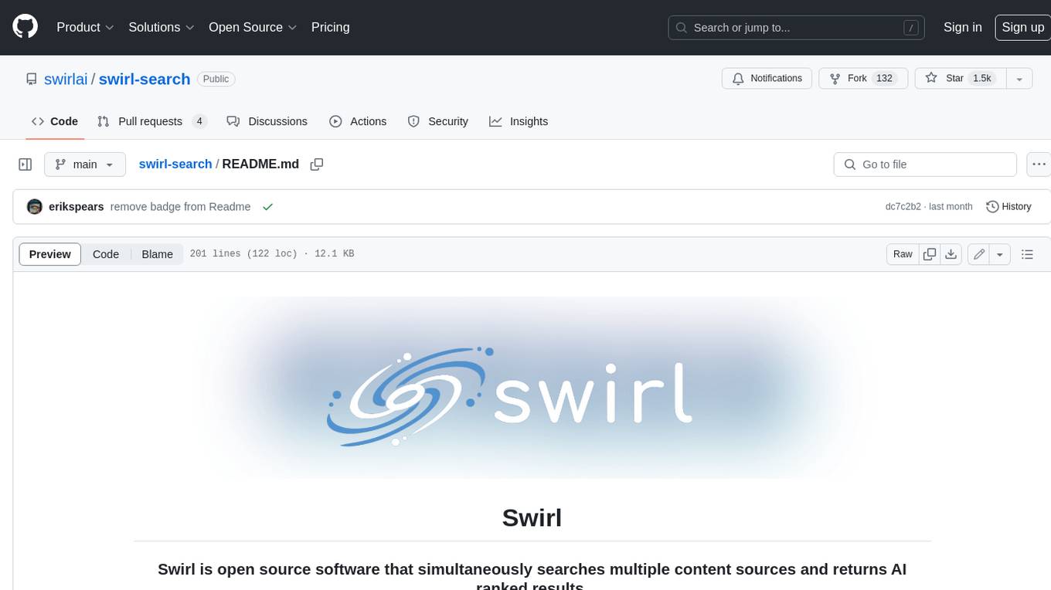Click the repository book icon
This screenshot has height=590, width=1051.
(x=31, y=79)
